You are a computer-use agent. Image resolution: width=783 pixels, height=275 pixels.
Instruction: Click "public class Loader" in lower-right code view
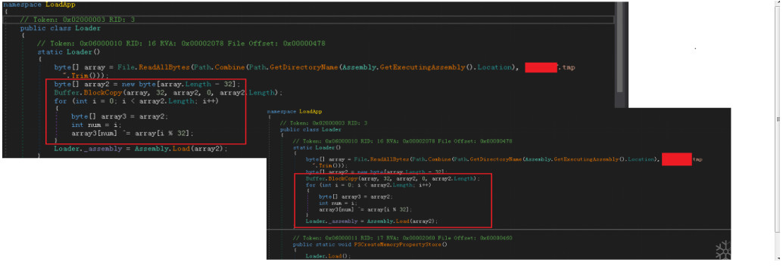310,129
